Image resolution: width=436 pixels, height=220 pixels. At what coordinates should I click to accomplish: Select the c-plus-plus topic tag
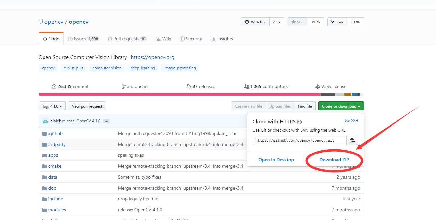click(74, 68)
